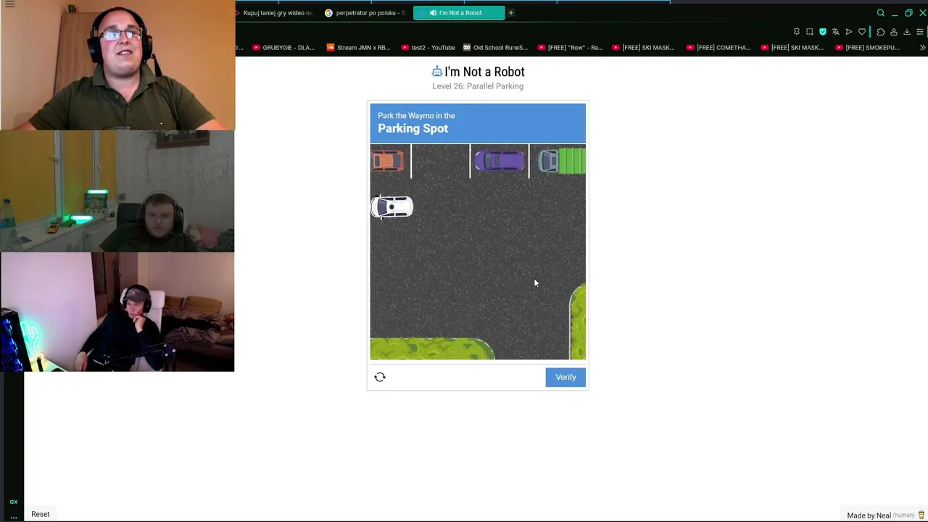Switch to the perpetrator po polsku tab
Screen dimensions: 928x522
tap(365, 12)
